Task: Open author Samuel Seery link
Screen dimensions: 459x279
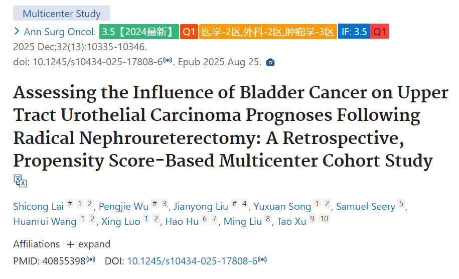Action: (366, 206)
